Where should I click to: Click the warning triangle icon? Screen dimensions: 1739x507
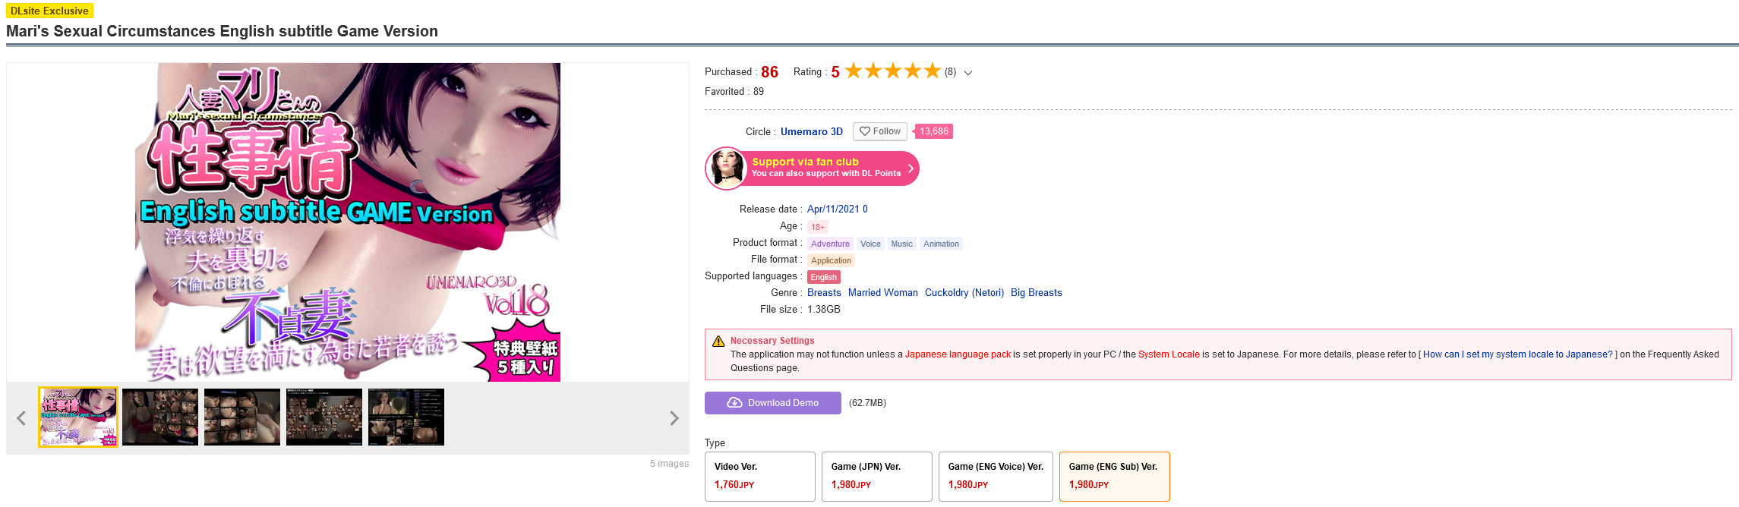[x=718, y=342]
